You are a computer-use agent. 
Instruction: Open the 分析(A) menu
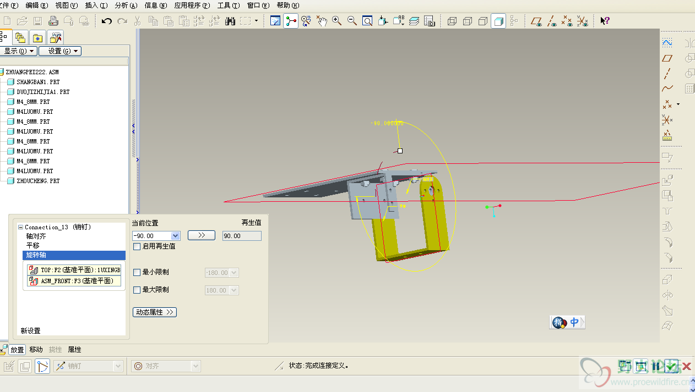pyautogui.click(x=126, y=5)
